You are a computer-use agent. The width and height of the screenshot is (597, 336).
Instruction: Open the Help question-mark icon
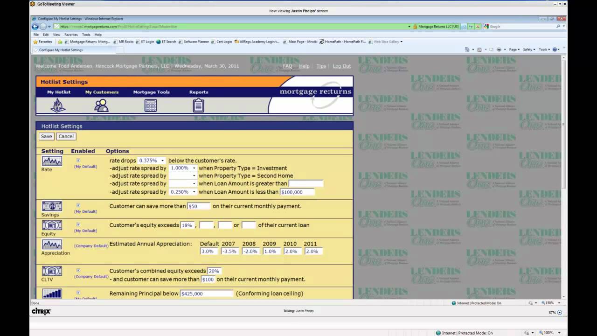(555, 49)
